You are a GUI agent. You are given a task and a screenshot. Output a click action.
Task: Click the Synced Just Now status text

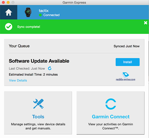coord(127,46)
